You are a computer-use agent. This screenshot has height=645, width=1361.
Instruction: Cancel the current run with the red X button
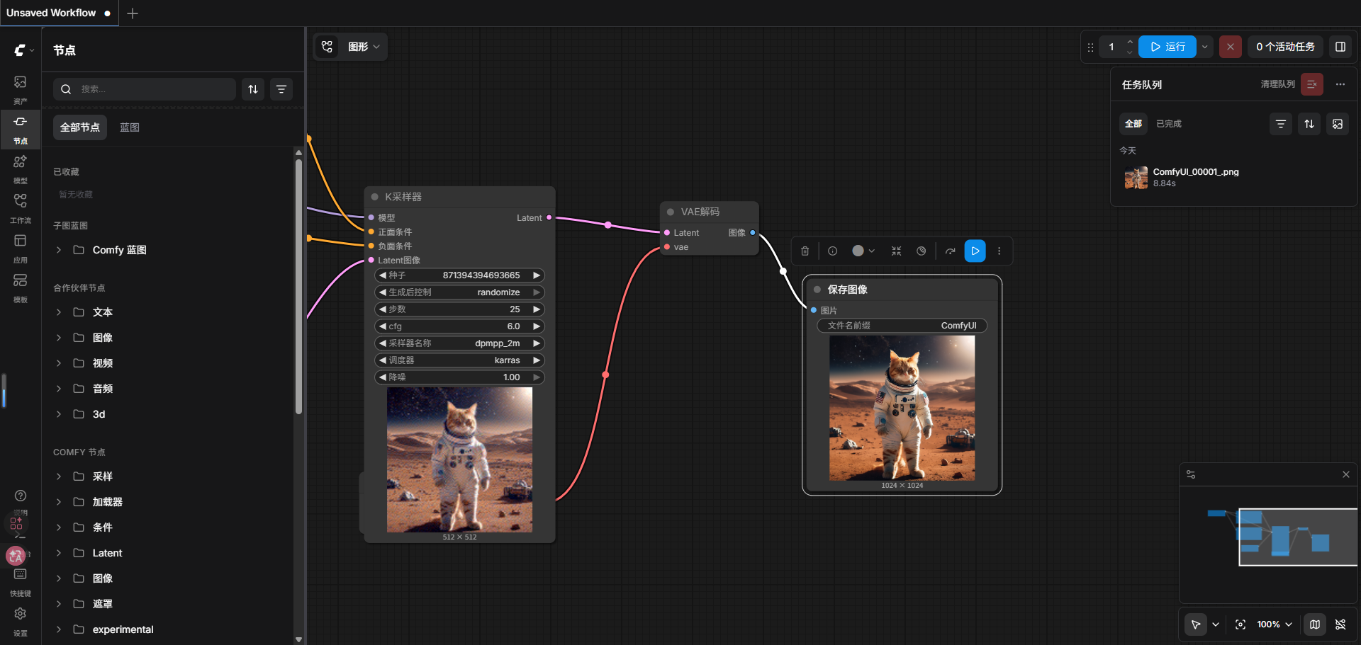(x=1230, y=47)
